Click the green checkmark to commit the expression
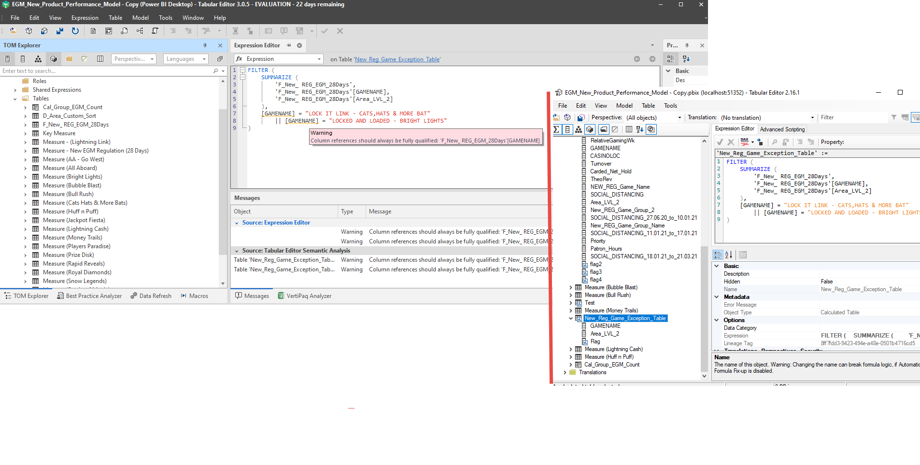Viewport: 920px width, 465px height. [720, 141]
